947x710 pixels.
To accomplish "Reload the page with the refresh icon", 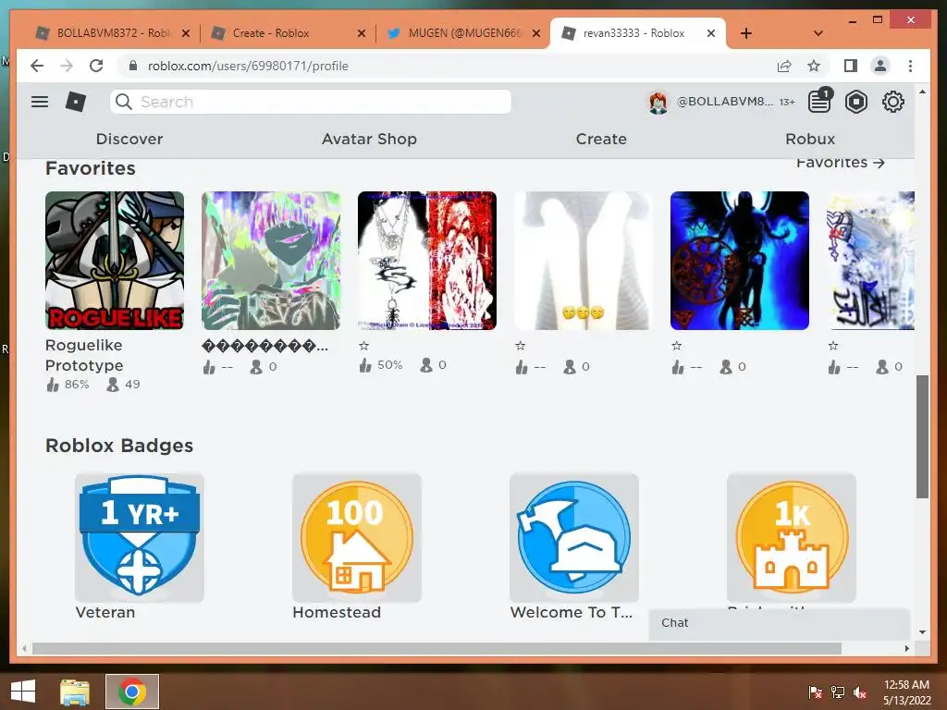I will point(96,66).
